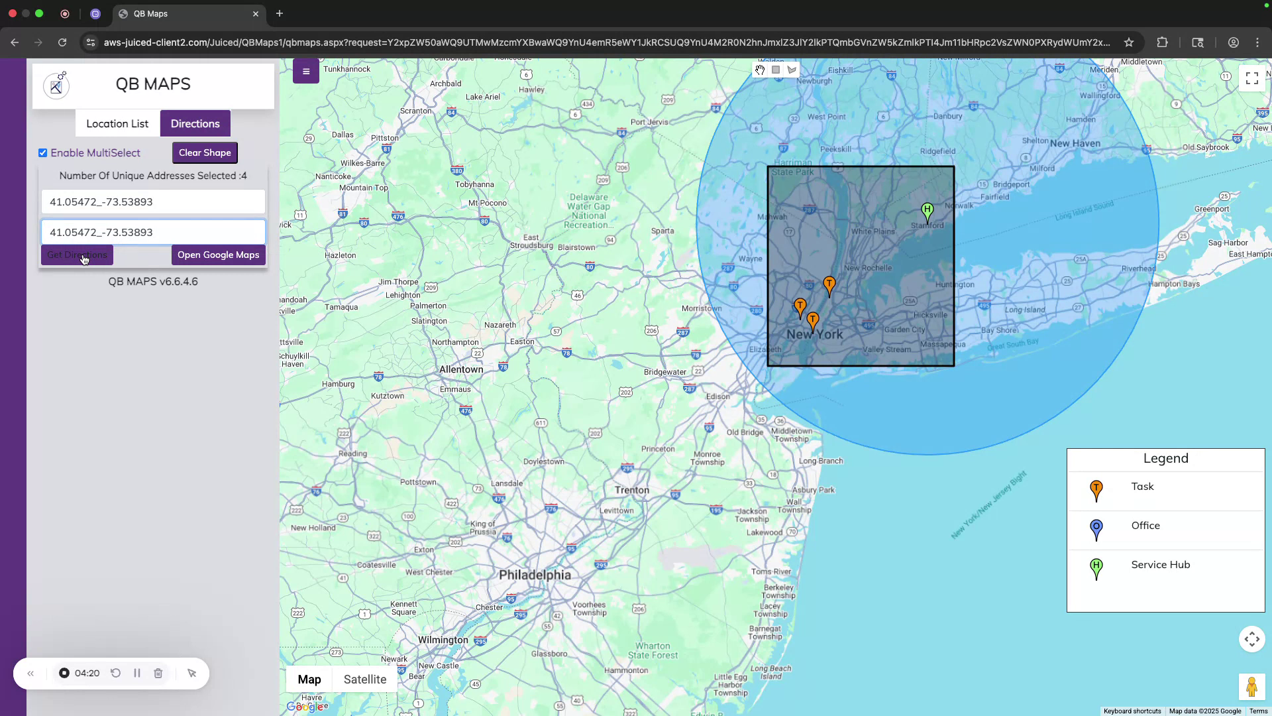Delete the screen recording with trash icon

pos(158,673)
